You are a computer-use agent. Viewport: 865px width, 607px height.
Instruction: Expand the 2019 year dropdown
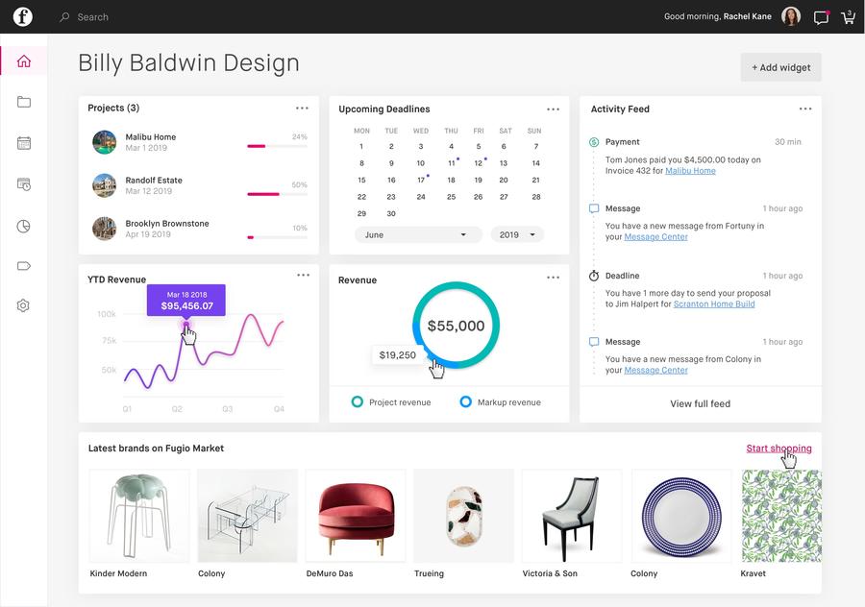[517, 234]
